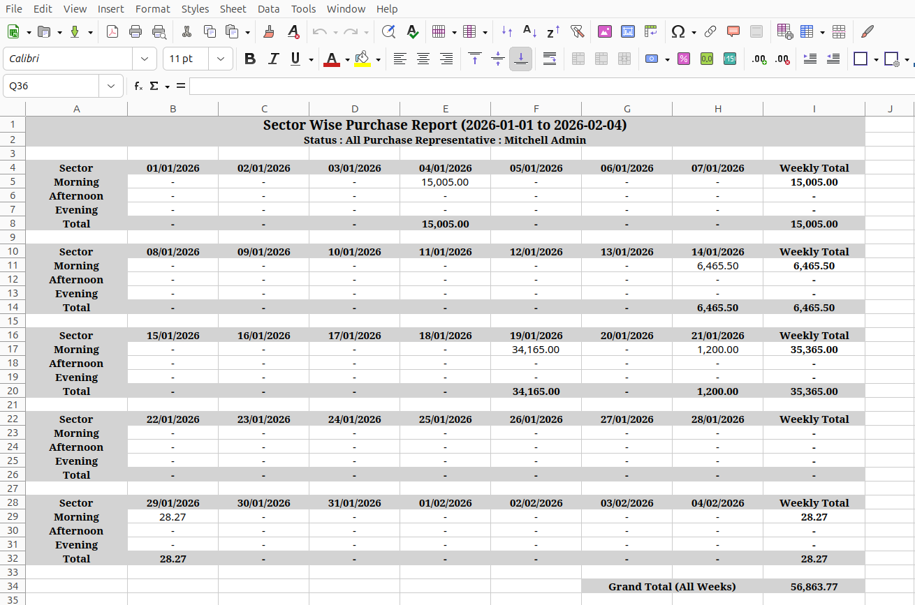This screenshot has height=605, width=915.
Task: Insert a Chart icon
Action: pos(628,31)
